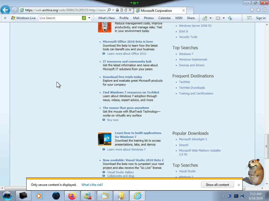Screen dimensions: 269x201
Task: Click the Windows 7 computer thumbnail image
Action: 105,139
